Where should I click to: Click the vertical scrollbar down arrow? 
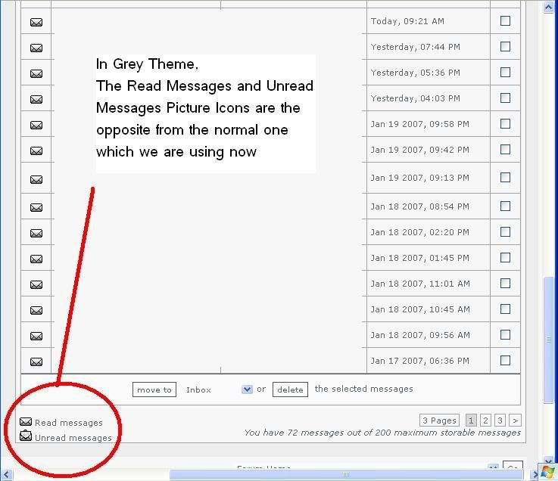coord(550,461)
